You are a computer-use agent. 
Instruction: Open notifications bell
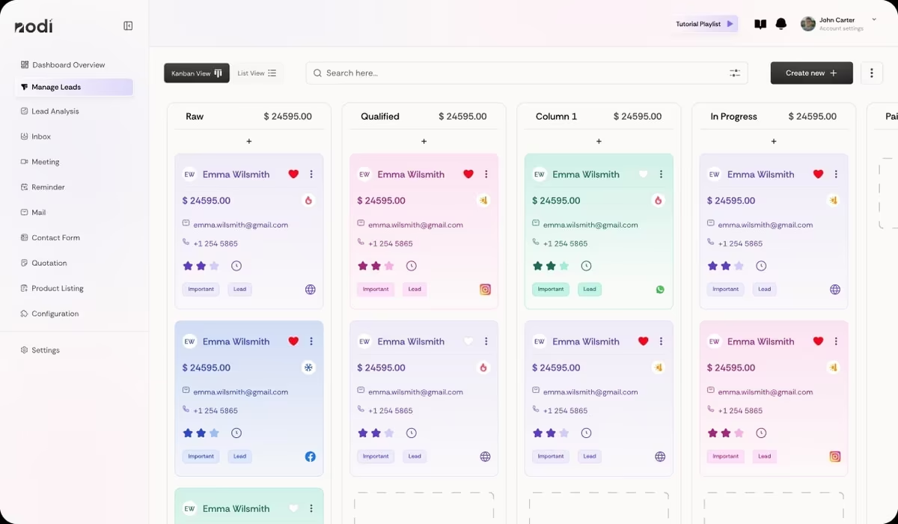click(x=781, y=24)
